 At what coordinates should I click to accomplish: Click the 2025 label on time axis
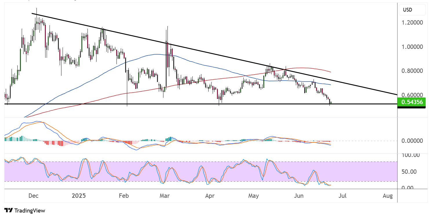[x=79, y=196]
